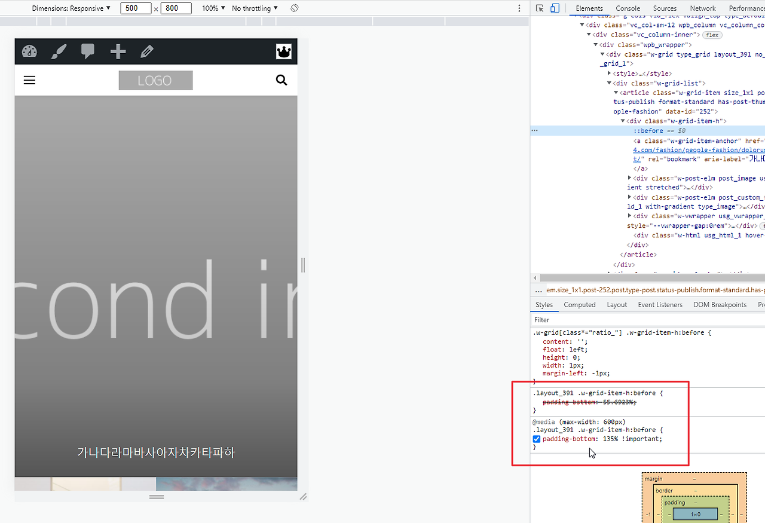This screenshot has height=523, width=765.
Task: Click the Korean post title on the image
Action: 156,452
